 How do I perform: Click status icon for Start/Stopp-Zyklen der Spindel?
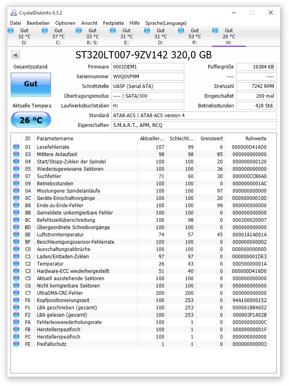point(16,161)
